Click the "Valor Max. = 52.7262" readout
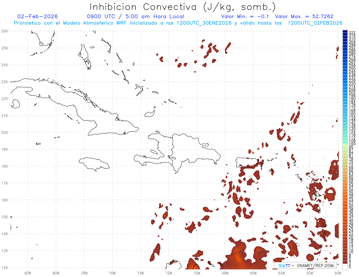Viewport: 359px width, 277px height. pos(304,16)
